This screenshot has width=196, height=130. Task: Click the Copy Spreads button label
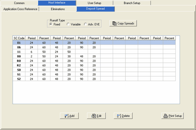126,23
